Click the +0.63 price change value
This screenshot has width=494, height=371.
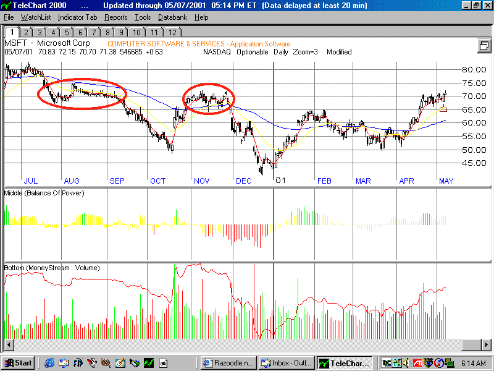point(154,52)
